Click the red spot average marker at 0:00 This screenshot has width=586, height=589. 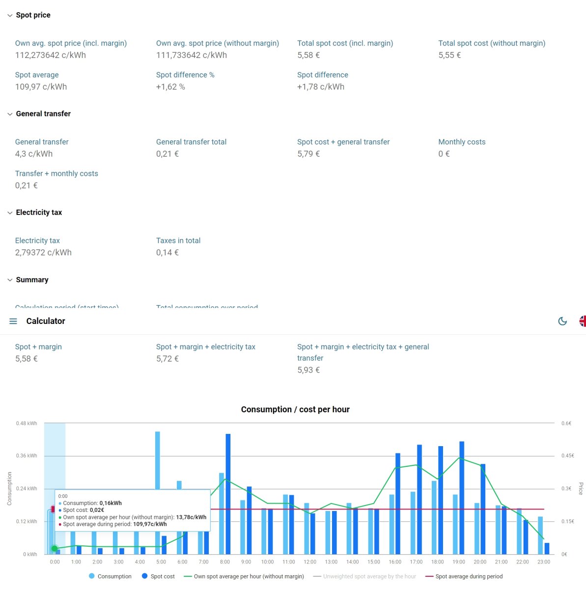pos(53,509)
